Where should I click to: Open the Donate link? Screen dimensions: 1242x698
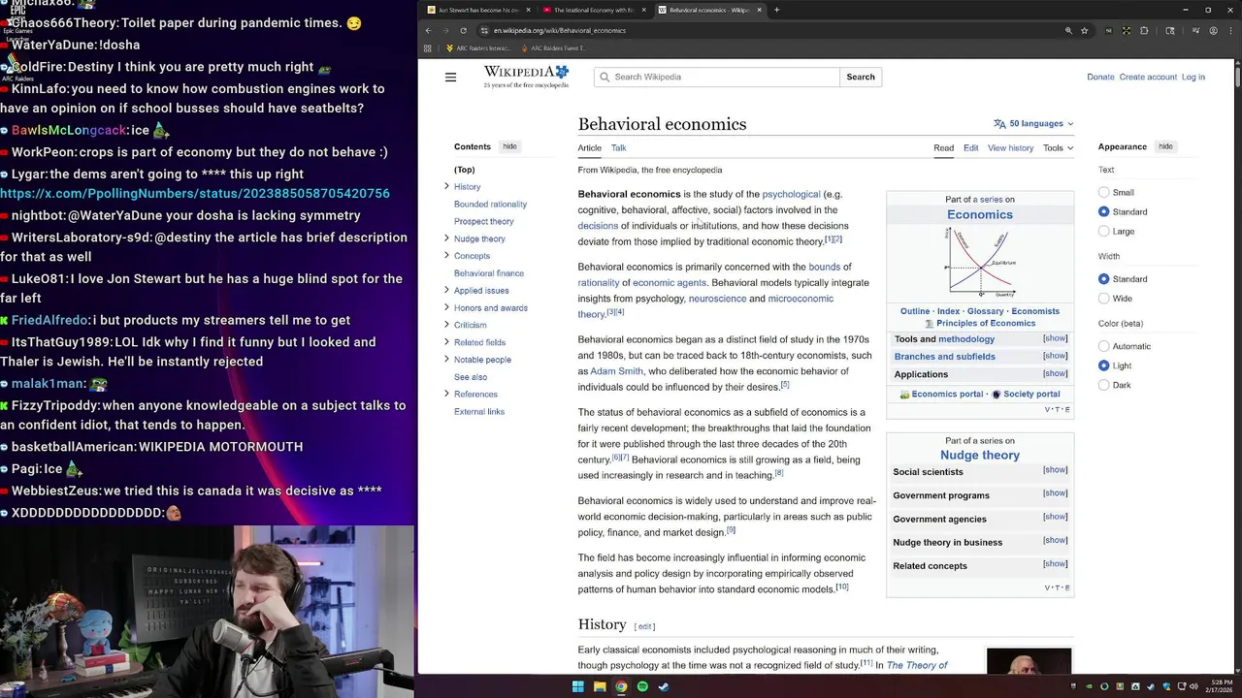tap(1100, 77)
